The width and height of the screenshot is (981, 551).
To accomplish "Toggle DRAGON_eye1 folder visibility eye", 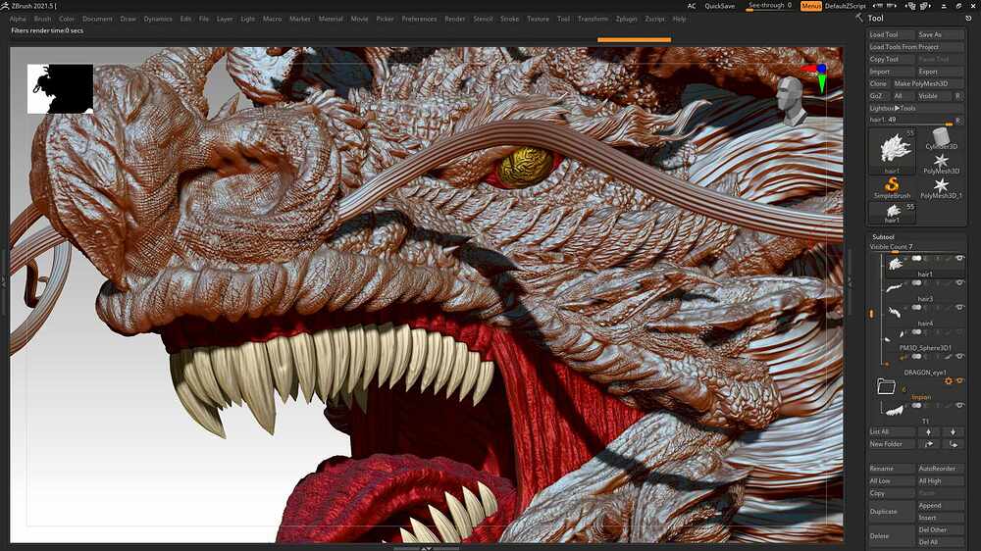I will (x=959, y=380).
